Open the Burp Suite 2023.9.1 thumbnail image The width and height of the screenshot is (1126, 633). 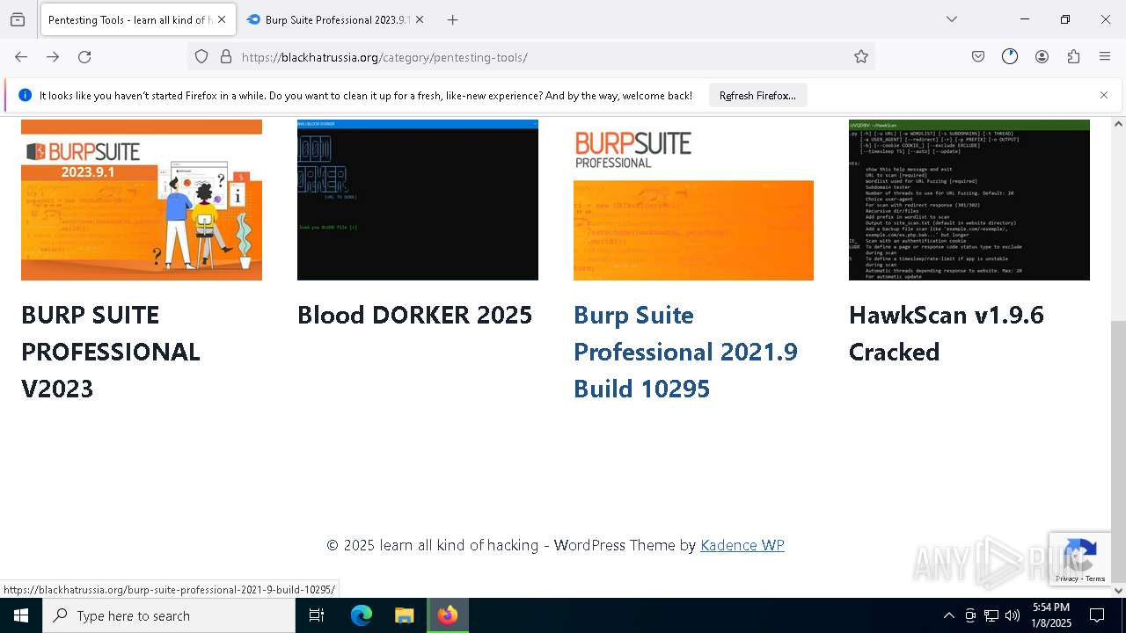(142, 200)
